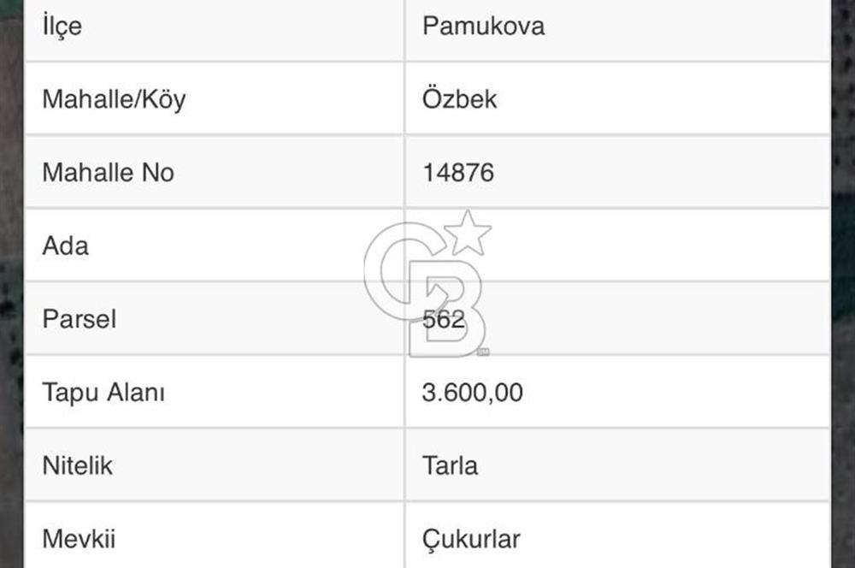Click the 14876 neighborhood number

458,173
